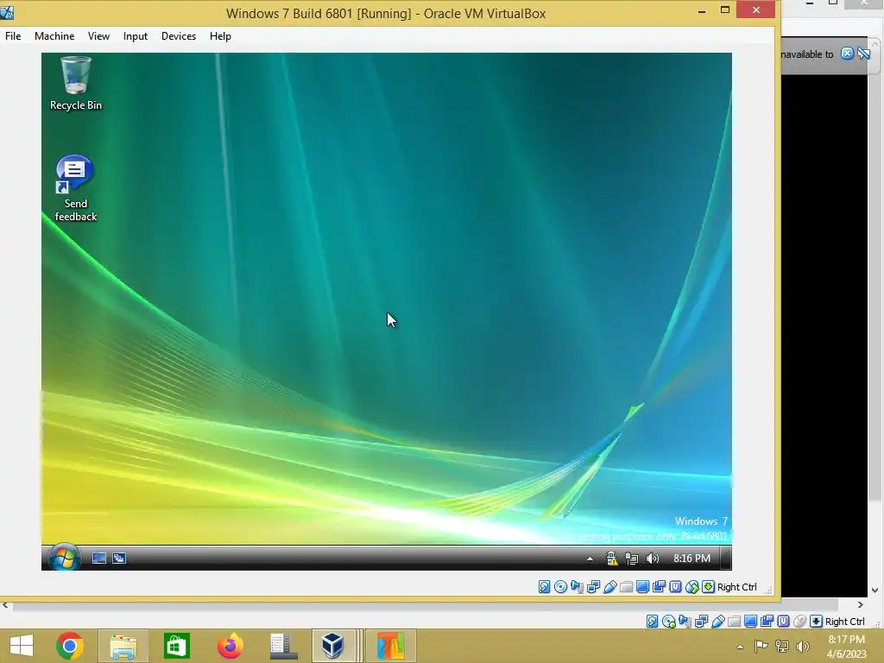This screenshot has height=663, width=884.
Task: Click Right Ctrl label in background VM status bar
Action: point(844,622)
